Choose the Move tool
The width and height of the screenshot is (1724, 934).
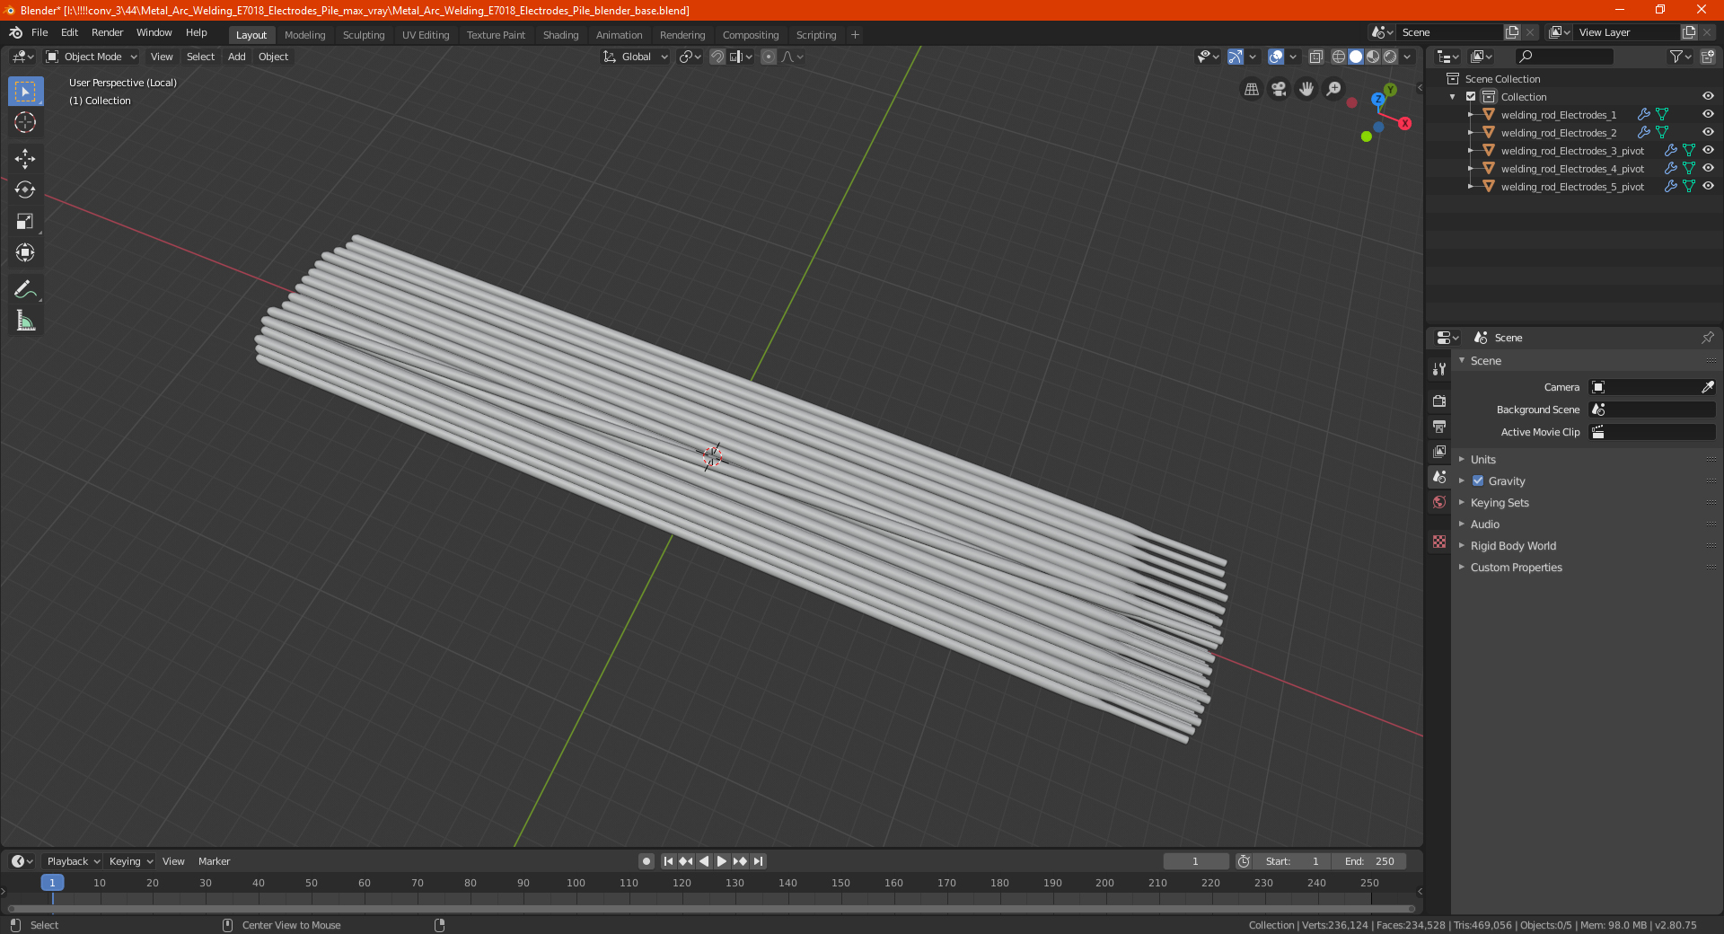tap(25, 159)
